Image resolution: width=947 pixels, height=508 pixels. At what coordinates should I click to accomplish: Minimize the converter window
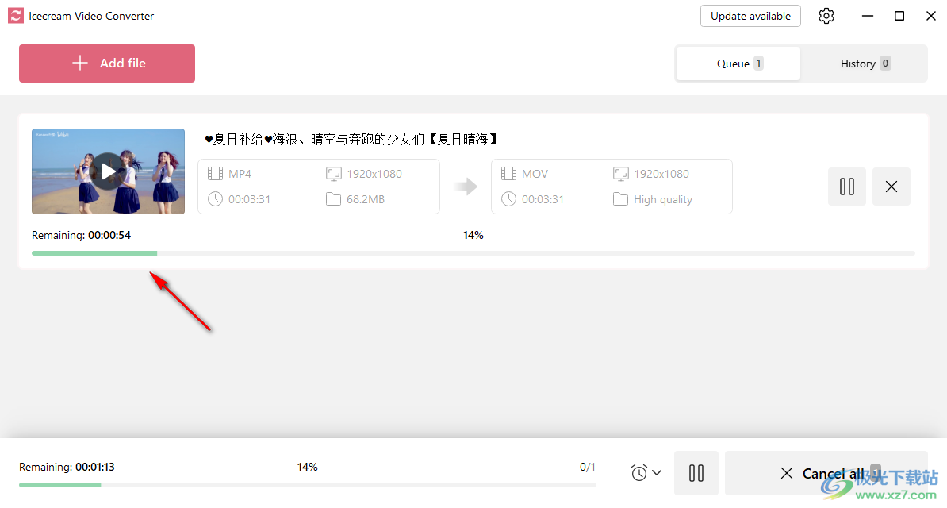[868, 16]
